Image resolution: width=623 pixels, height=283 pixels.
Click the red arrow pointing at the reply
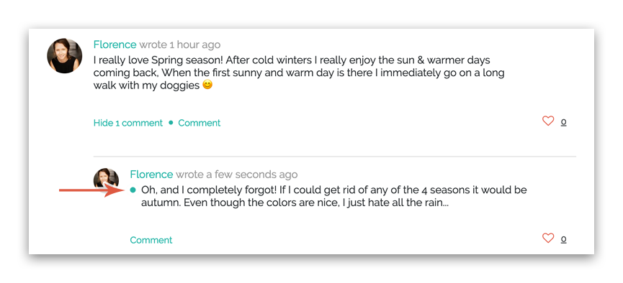pos(92,190)
